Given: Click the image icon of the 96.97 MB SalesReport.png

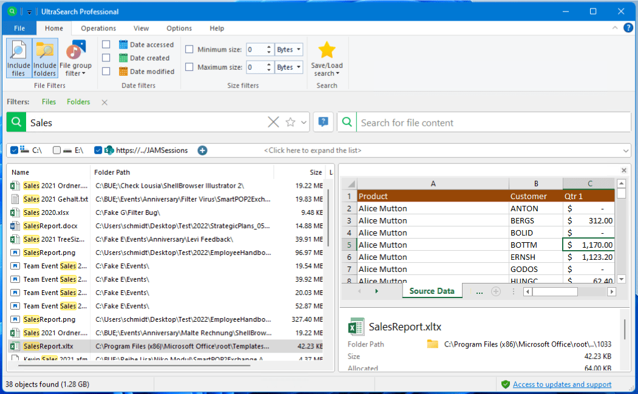Looking at the screenshot, I should click(x=15, y=253).
